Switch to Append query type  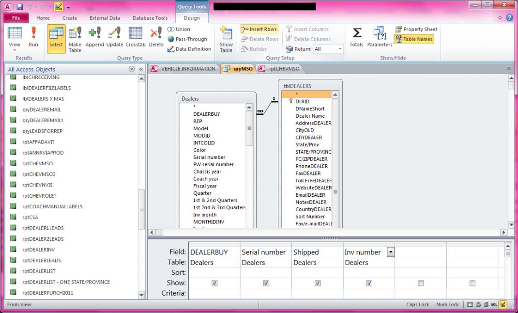(95, 37)
